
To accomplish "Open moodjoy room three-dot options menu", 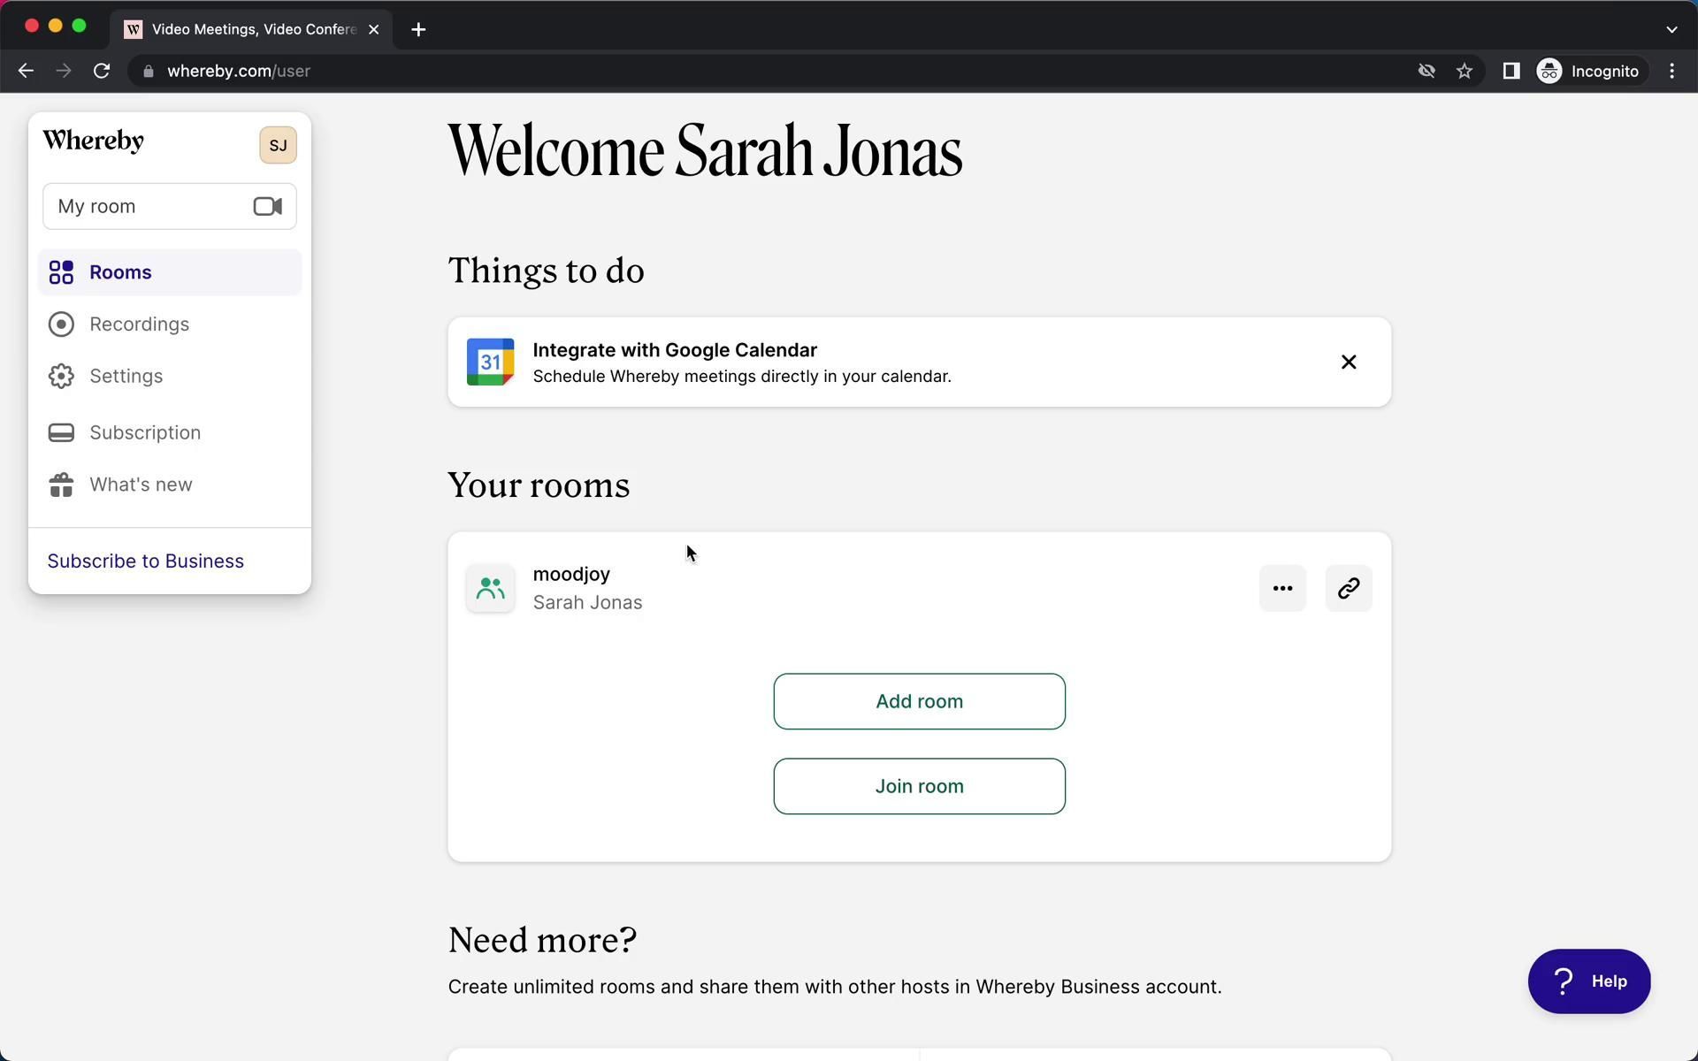I will 1281,588.
